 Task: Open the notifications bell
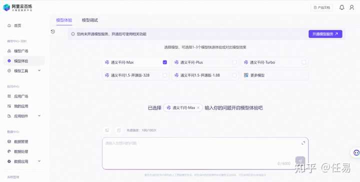[341, 7]
